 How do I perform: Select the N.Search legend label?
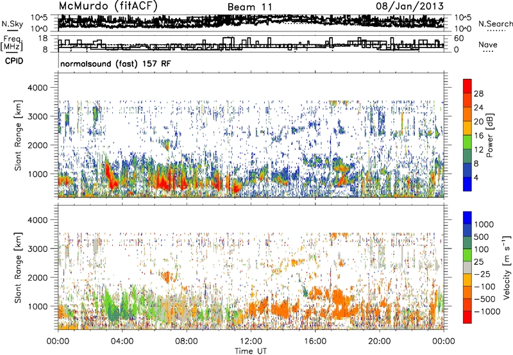tap(495, 24)
